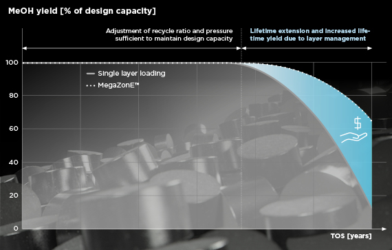Click the dollar-in-hand savings icon
The image size is (392, 250).
pyautogui.click(x=353, y=129)
